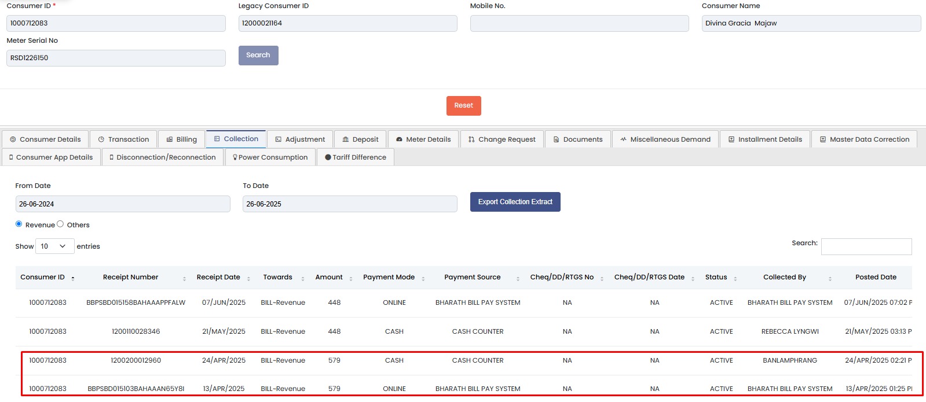The width and height of the screenshot is (926, 402).
Task: Open the Change Request tab
Action: point(502,139)
